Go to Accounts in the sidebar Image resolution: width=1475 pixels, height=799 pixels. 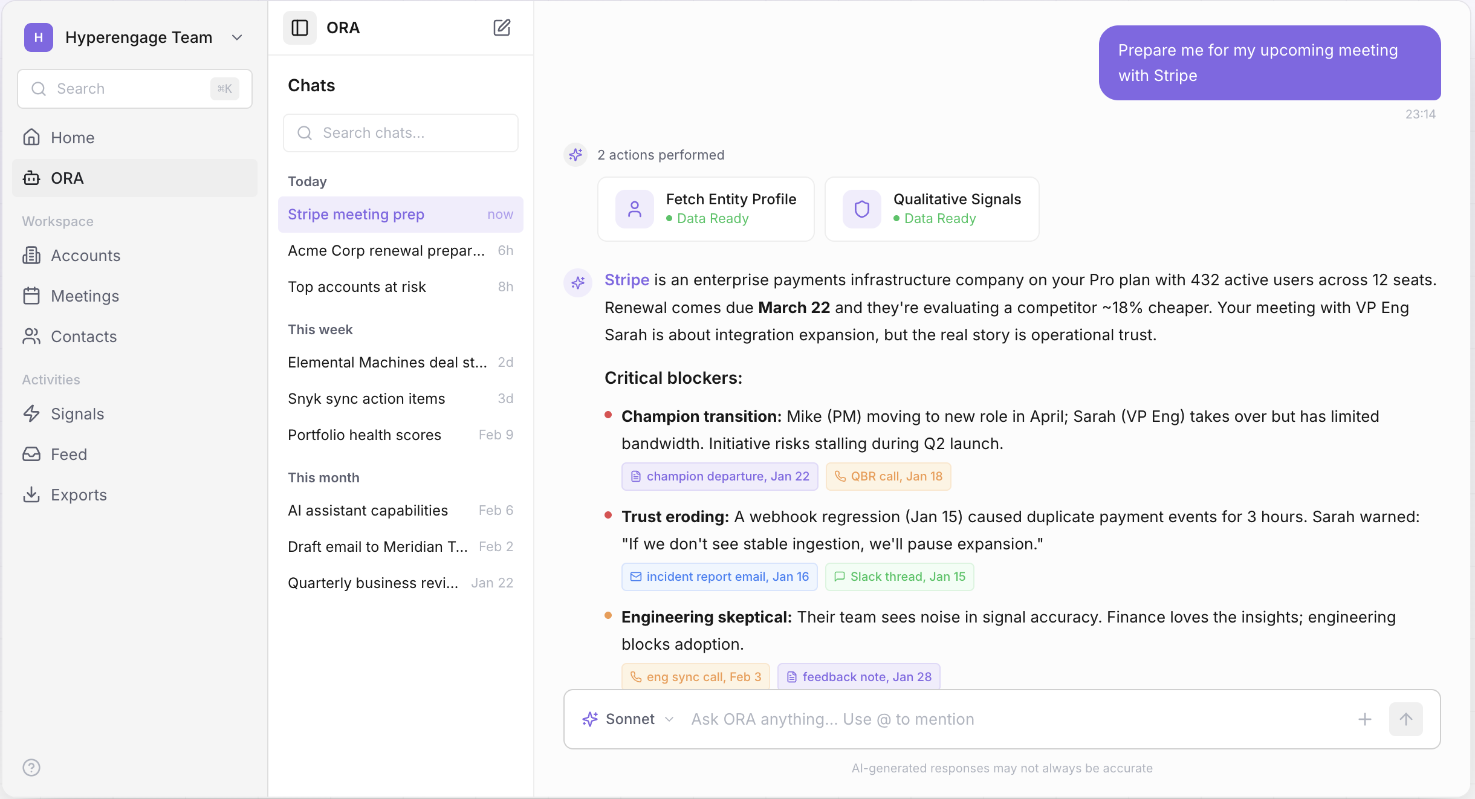(86, 256)
